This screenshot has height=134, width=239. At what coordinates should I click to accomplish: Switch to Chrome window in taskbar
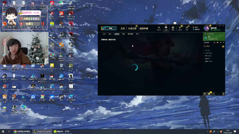[22, 131]
